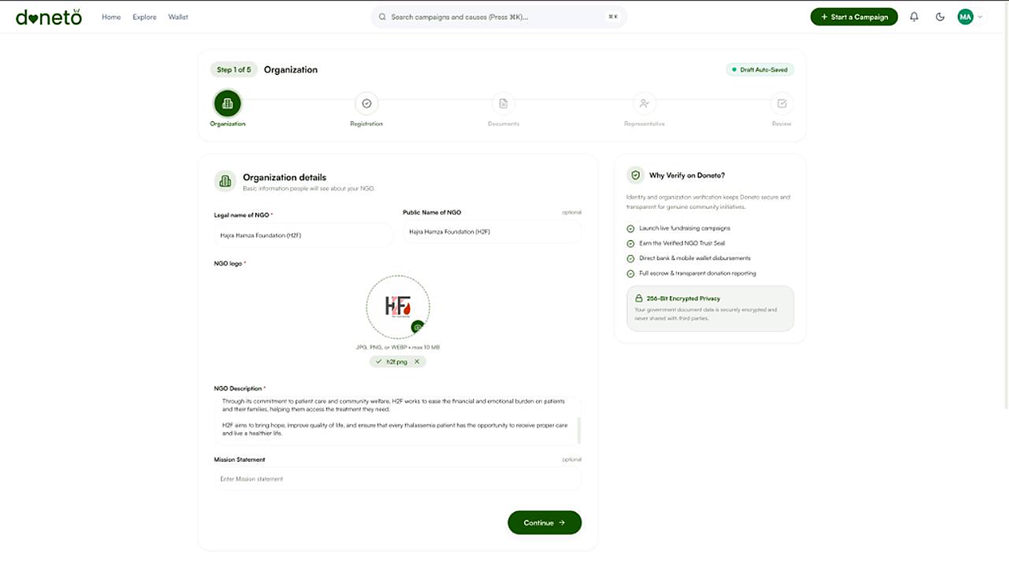Click the search magnifier icon
This screenshot has width=1009, height=575.
[x=382, y=17]
